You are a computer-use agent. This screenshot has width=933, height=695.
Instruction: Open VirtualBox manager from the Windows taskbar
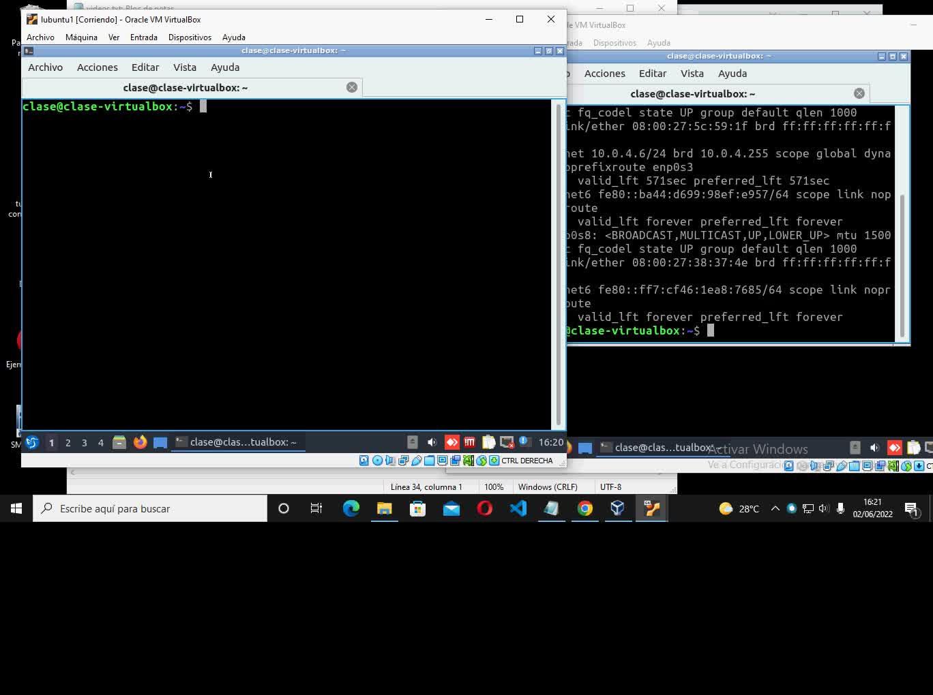coord(617,508)
